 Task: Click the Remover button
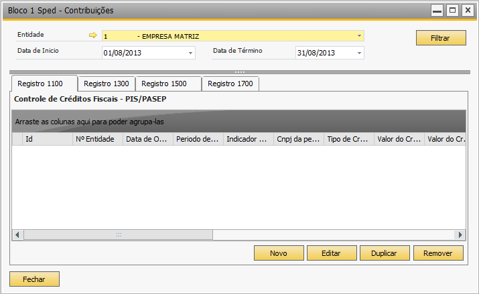pos(438,253)
